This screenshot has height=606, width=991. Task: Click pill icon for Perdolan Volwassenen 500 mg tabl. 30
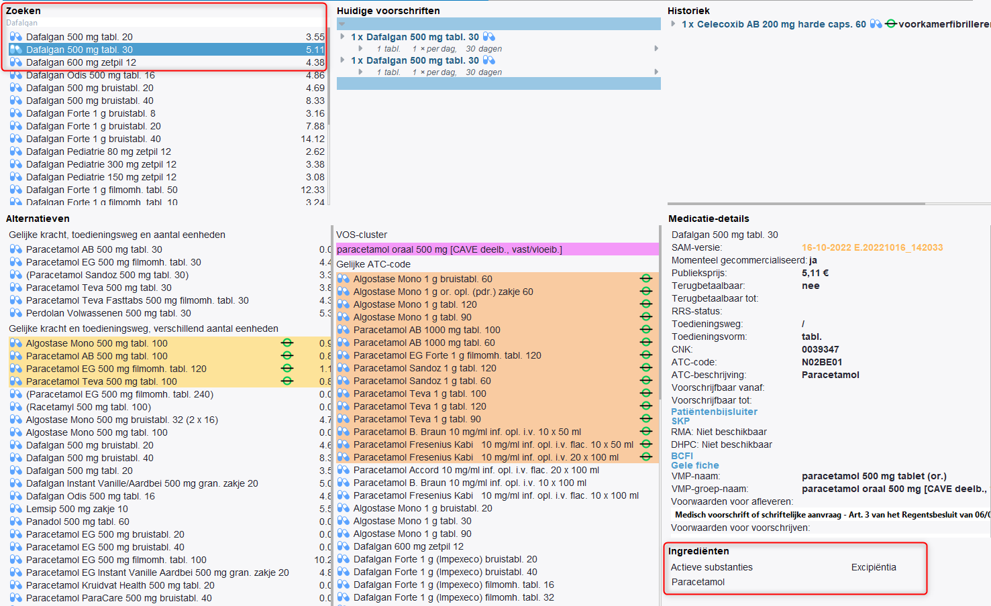click(16, 313)
